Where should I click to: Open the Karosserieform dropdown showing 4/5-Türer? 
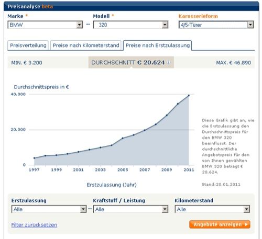[x=216, y=25]
